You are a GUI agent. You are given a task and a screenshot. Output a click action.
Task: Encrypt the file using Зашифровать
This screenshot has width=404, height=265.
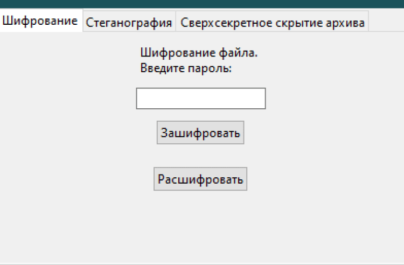[200, 132]
